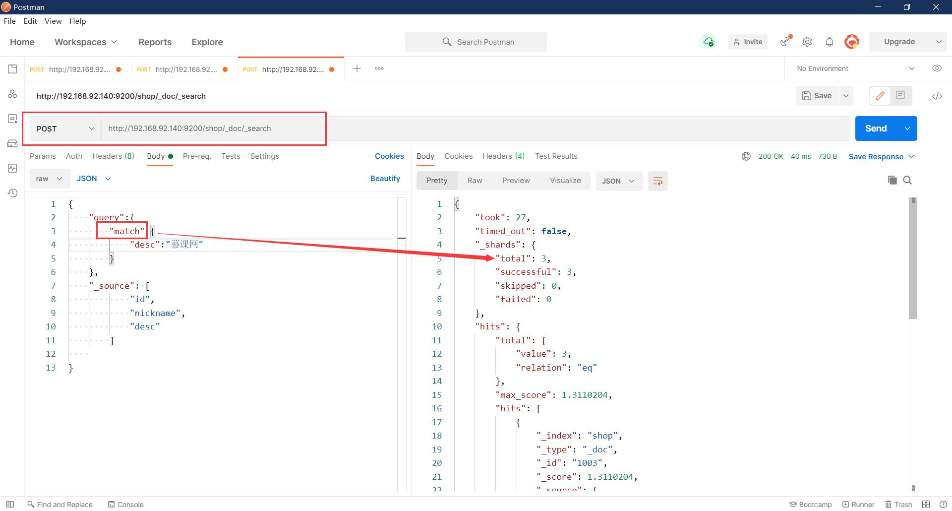Select the Raw response view
The width and height of the screenshot is (952, 511).
pos(475,181)
